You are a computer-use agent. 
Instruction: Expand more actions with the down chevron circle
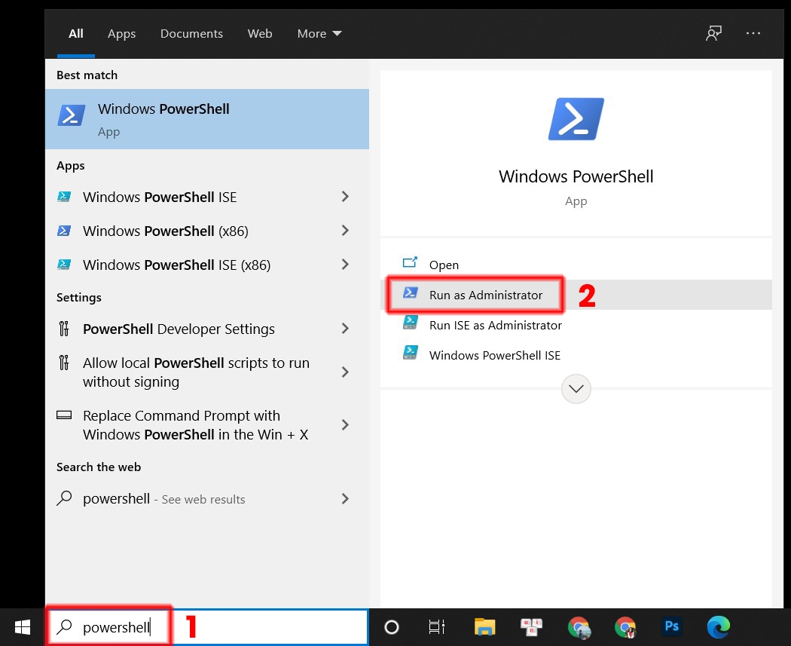pos(576,389)
